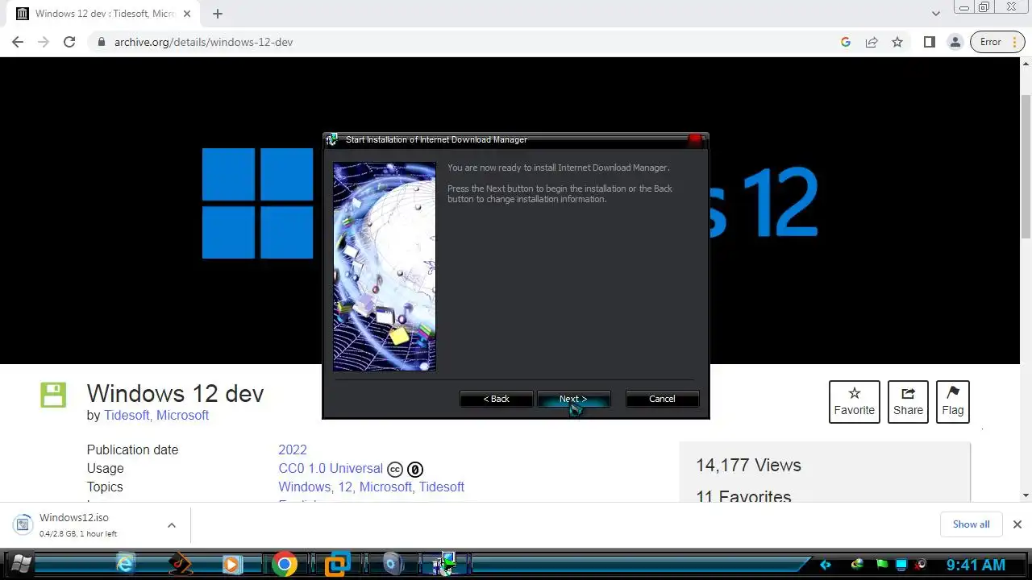
Task: Click the taskbar clock showing 9:41 AM
Action: (976, 565)
